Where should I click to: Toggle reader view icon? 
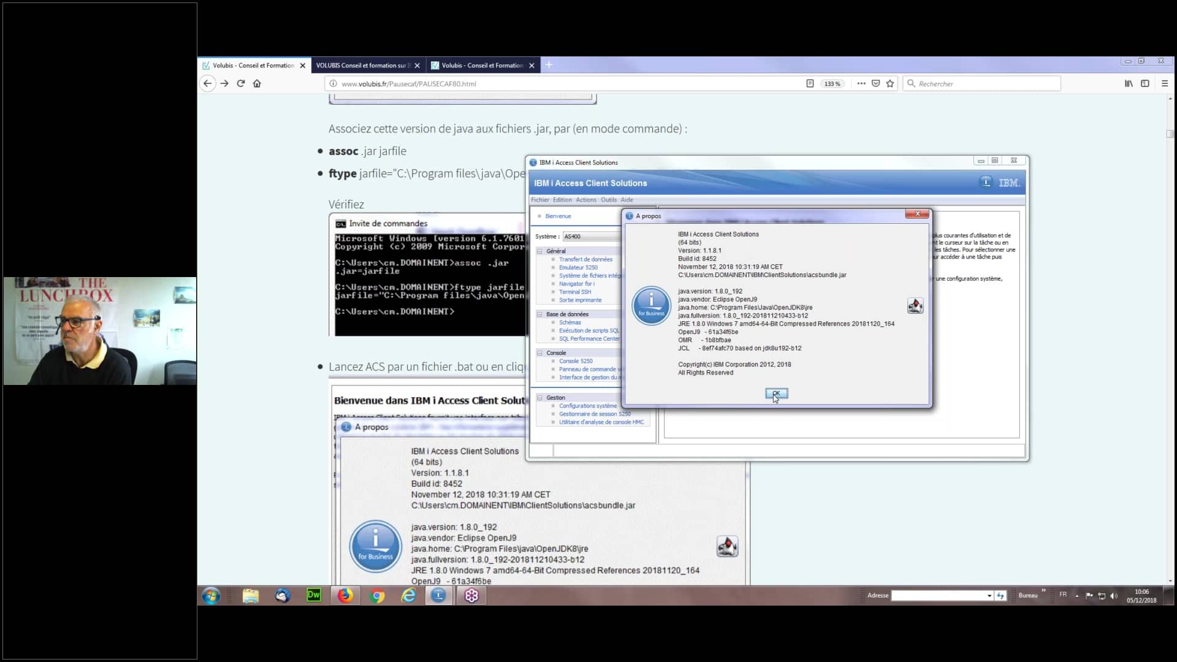[x=810, y=83]
